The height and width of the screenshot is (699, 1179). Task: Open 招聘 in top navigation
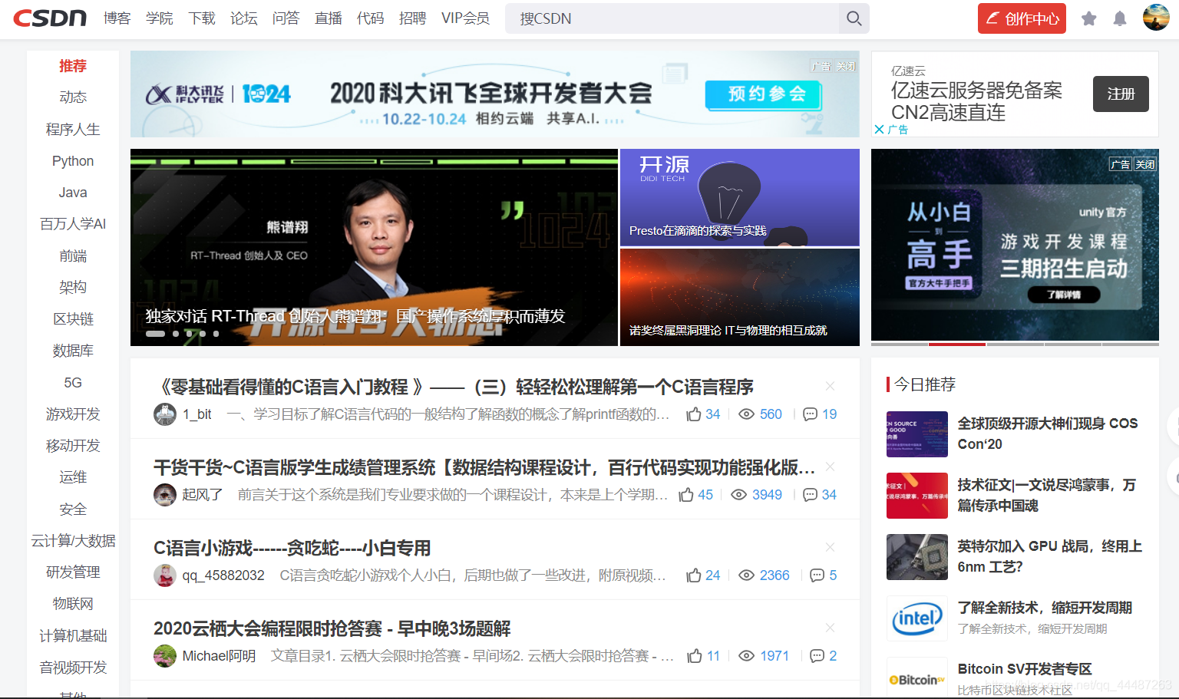pyautogui.click(x=413, y=18)
